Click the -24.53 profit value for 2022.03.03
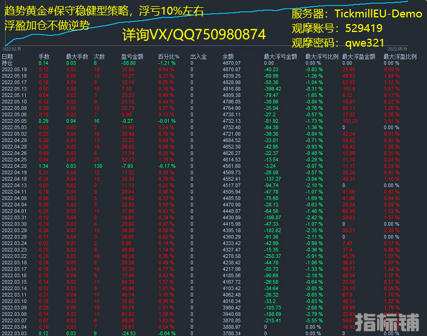 click(x=128, y=333)
